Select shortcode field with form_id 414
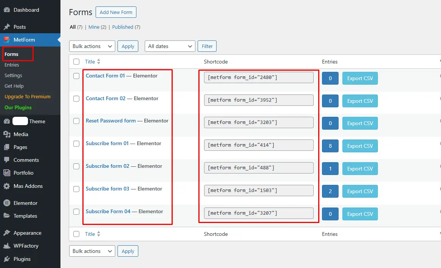Screen dimensions: 441x268 (x=259, y=145)
